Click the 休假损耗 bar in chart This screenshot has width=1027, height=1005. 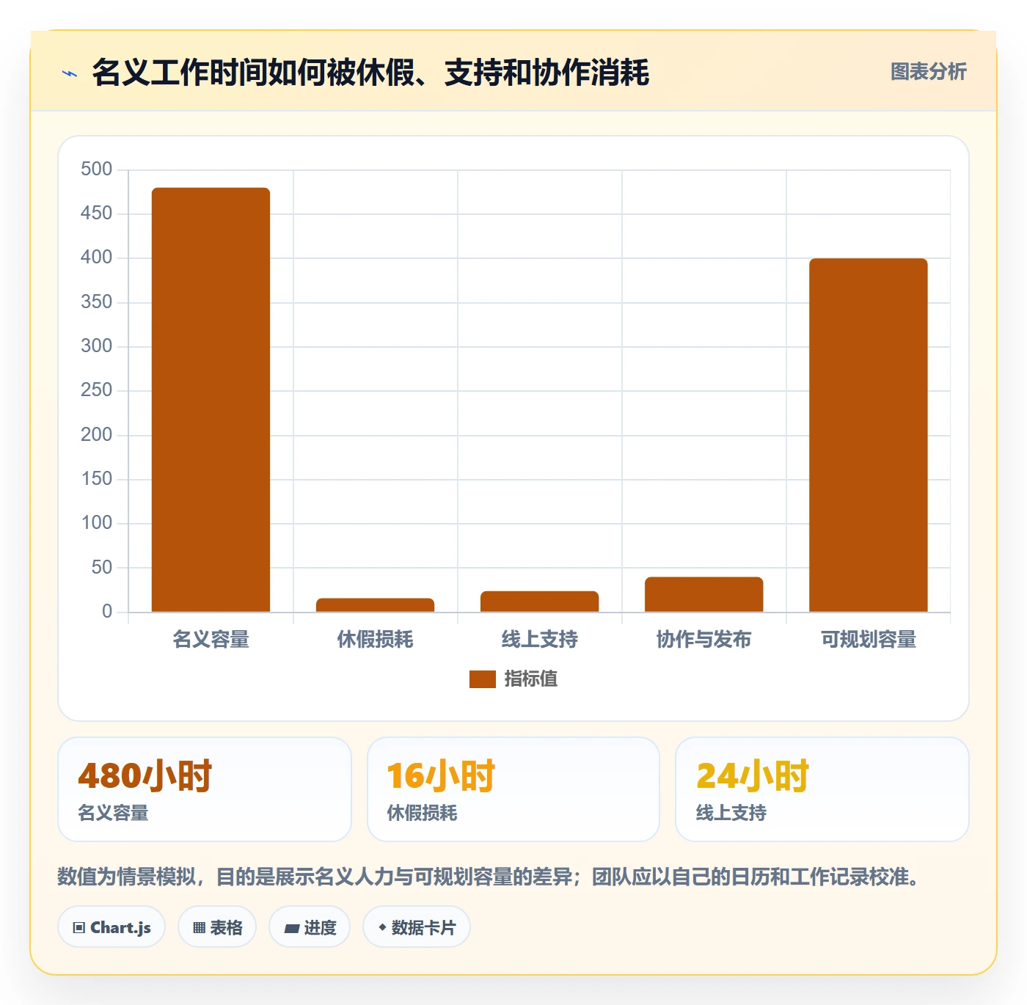(375, 605)
